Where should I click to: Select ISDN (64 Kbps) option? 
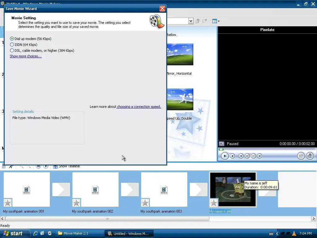coord(24,45)
